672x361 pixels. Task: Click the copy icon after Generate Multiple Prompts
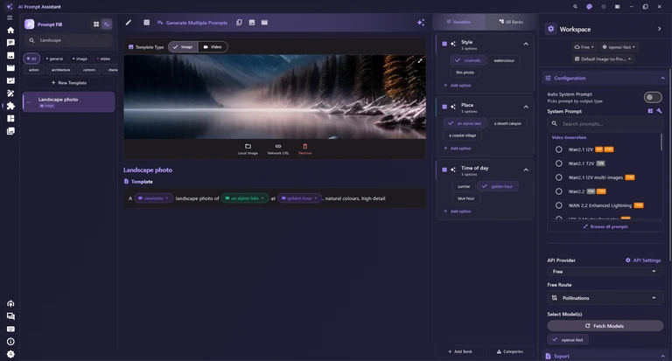coord(239,23)
